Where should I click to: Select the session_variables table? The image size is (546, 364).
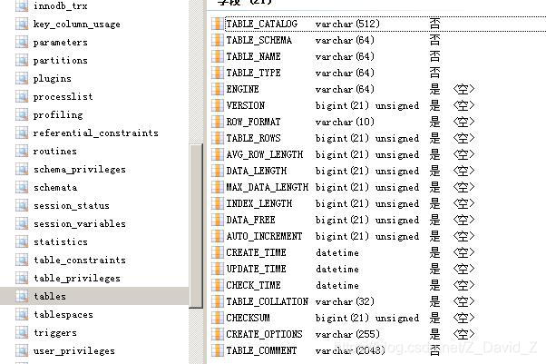click(x=80, y=223)
